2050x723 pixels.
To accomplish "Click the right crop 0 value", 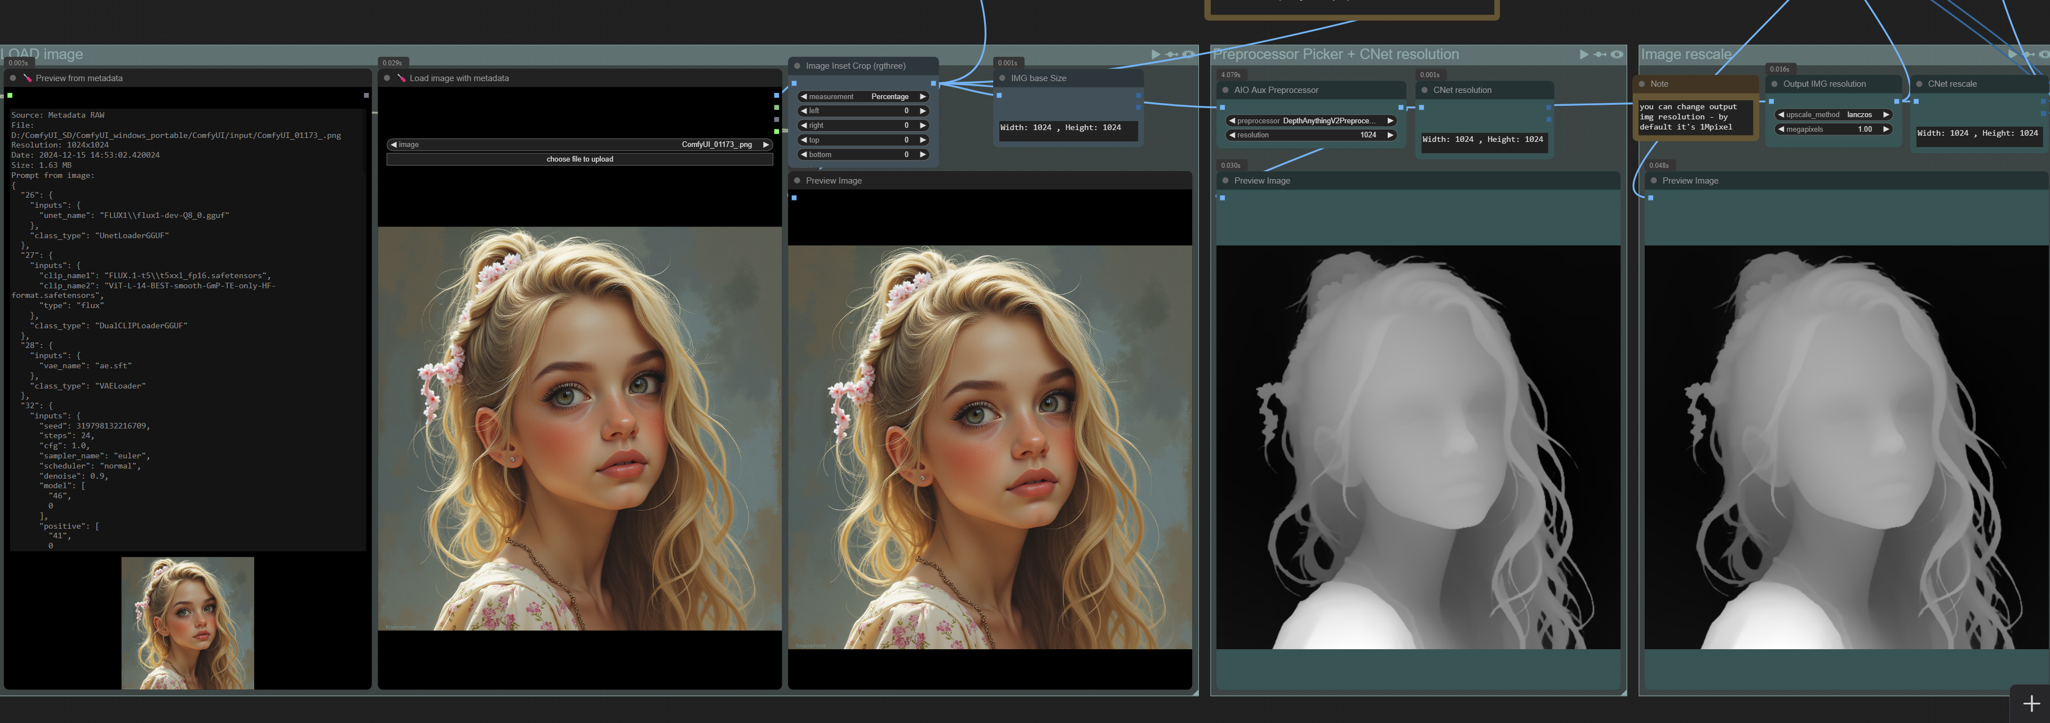I will point(906,126).
